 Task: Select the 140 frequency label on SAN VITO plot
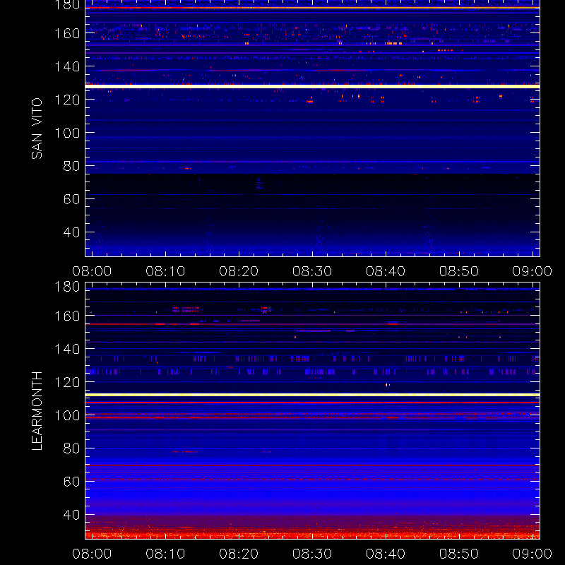click(x=67, y=66)
